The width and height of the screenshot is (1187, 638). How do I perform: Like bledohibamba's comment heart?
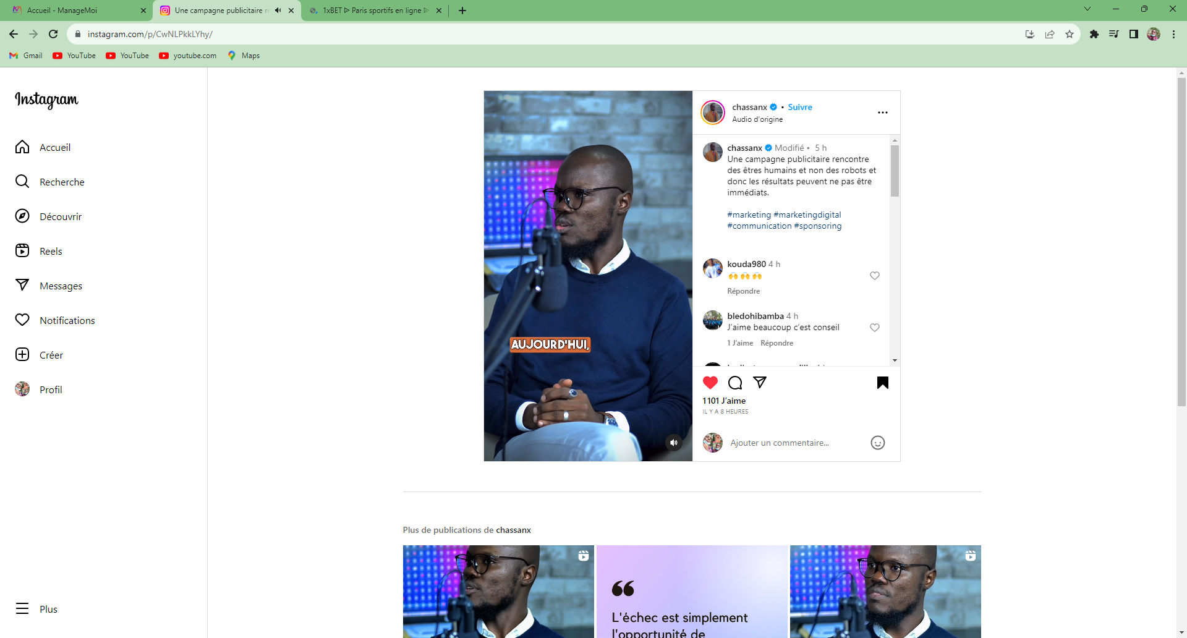click(x=875, y=328)
